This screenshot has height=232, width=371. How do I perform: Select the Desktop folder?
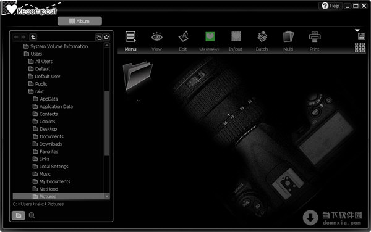coord(45,129)
